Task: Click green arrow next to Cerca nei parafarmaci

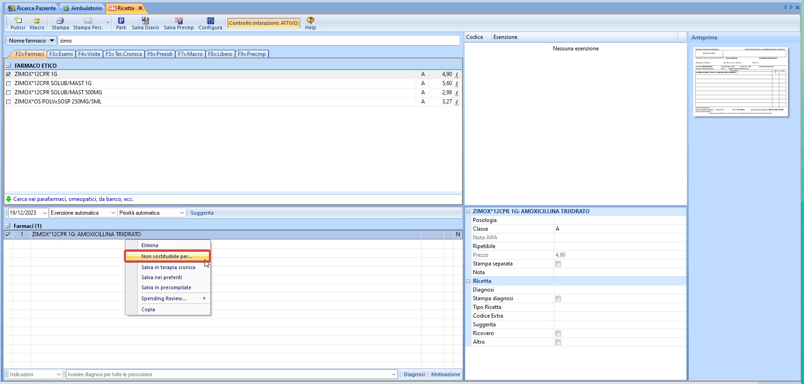Action: point(9,199)
